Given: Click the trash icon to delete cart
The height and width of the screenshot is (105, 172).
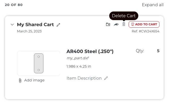Looking at the screenshot, I should (x=124, y=24).
